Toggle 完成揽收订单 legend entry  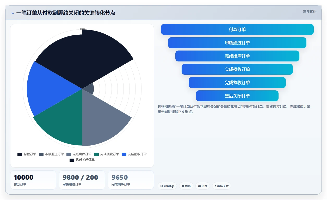(107, 154)
